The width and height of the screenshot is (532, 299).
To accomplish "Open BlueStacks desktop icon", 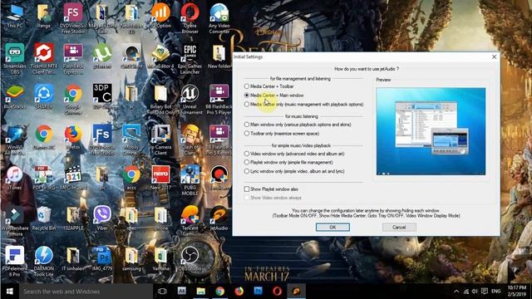I will pyautogui.click(x=15, y=96).
